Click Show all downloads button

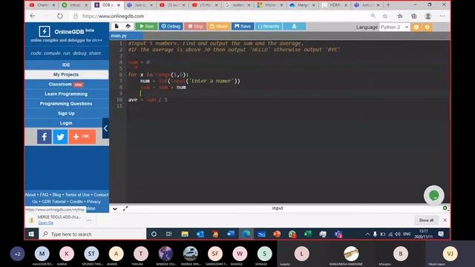(x=426, y=220)
